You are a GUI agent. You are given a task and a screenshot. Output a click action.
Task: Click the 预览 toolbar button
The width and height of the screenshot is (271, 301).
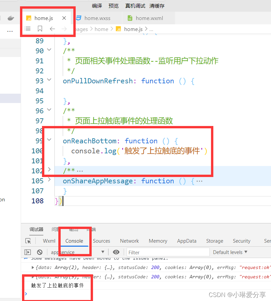pos(113,6)
